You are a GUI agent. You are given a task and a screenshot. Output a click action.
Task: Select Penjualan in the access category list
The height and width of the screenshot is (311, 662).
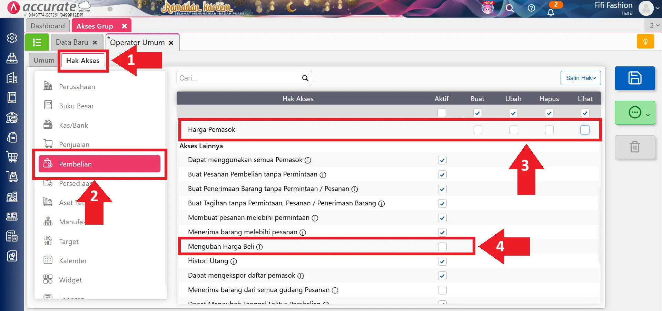click(x=74, y=144)
